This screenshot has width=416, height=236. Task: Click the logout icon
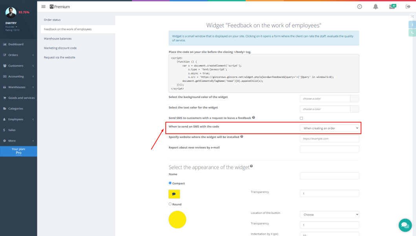click(408, 7)
